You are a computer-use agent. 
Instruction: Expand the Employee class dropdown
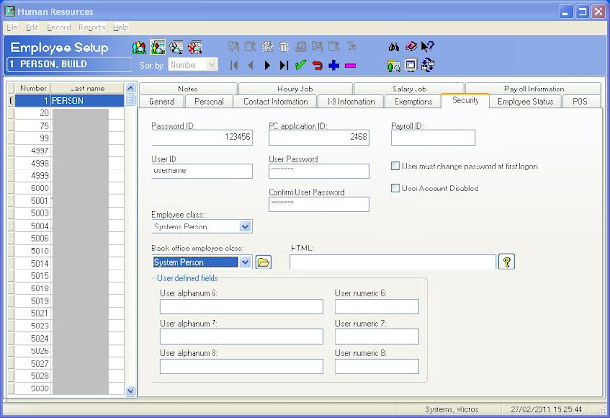coord(245,227)
